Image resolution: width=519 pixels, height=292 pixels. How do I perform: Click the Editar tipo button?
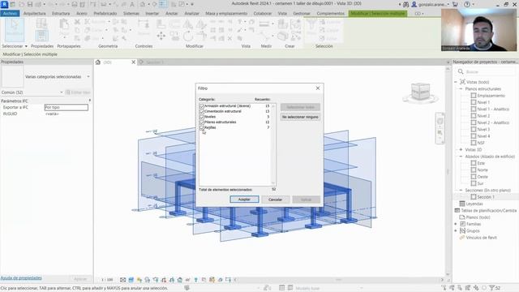pos(78,92)
